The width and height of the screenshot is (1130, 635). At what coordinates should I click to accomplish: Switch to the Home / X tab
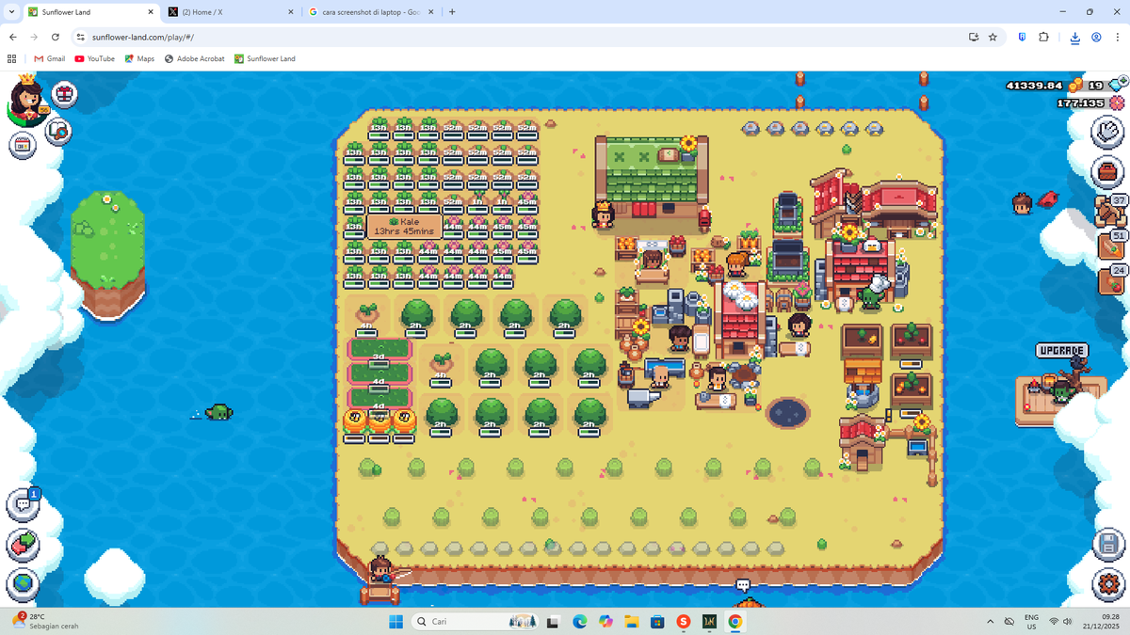coord(229,12)
